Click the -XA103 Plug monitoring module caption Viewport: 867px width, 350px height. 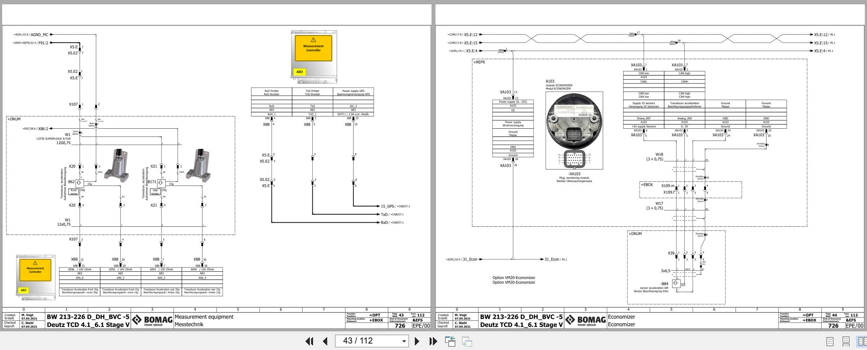574,177
